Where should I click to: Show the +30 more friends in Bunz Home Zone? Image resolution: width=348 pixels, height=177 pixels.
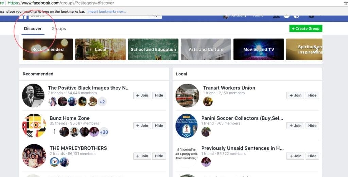click(104, 132)
